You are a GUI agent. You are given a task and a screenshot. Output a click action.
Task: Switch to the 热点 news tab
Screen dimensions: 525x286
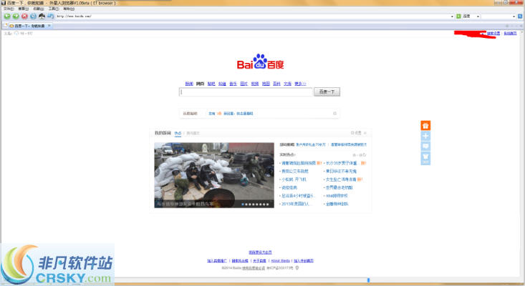pos(178,133)
